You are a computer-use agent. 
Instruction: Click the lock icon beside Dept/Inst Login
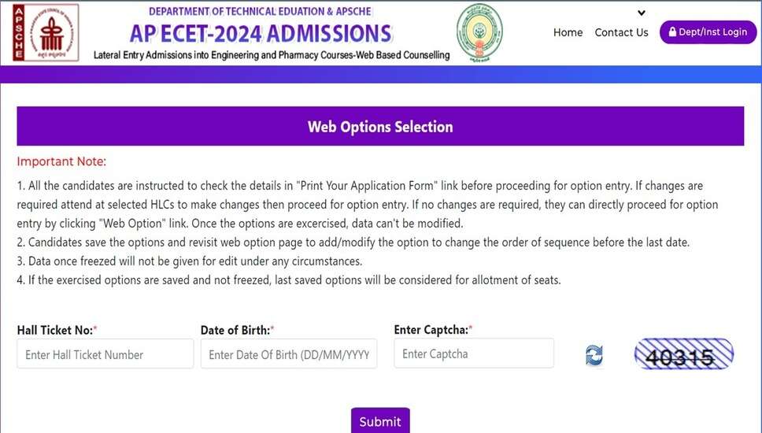673,32
